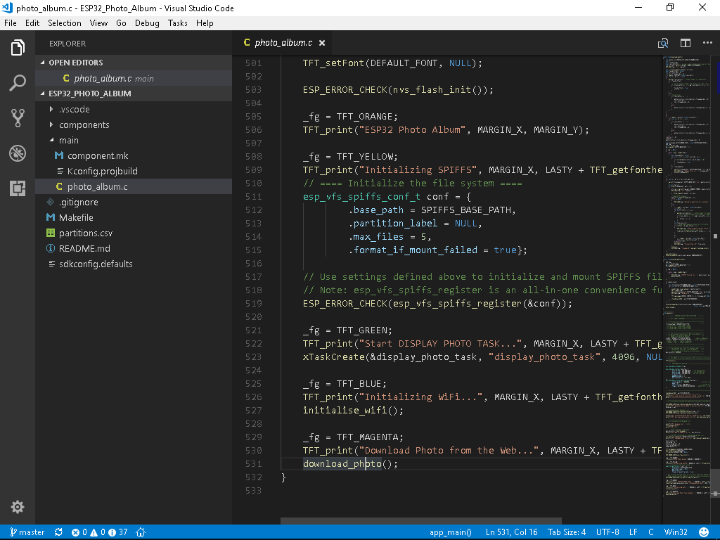The height and width of the screenshot is (540, 720).
Task: Open the Extensions view in activity bar
Action: click(x=18, y=188)
